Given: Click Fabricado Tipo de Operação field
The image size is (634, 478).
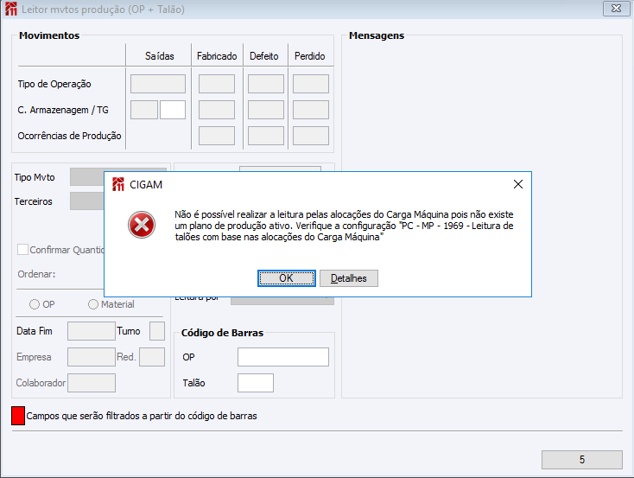Looking at the screenshot, I should (217, 84).
